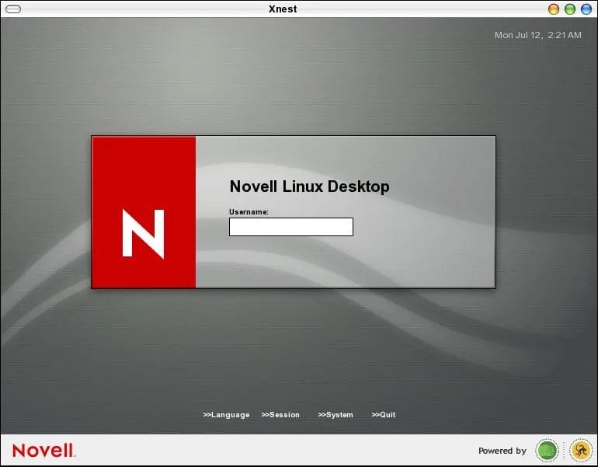Click the Novell wordmark in bottom bar
Viewport: 598px width, 467px height.
click(x=43, y=450)
